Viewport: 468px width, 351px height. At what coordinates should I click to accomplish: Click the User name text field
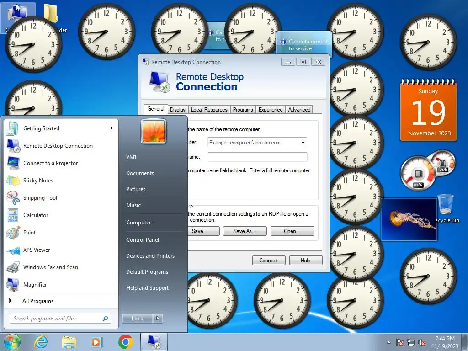[x=258, y=157]
